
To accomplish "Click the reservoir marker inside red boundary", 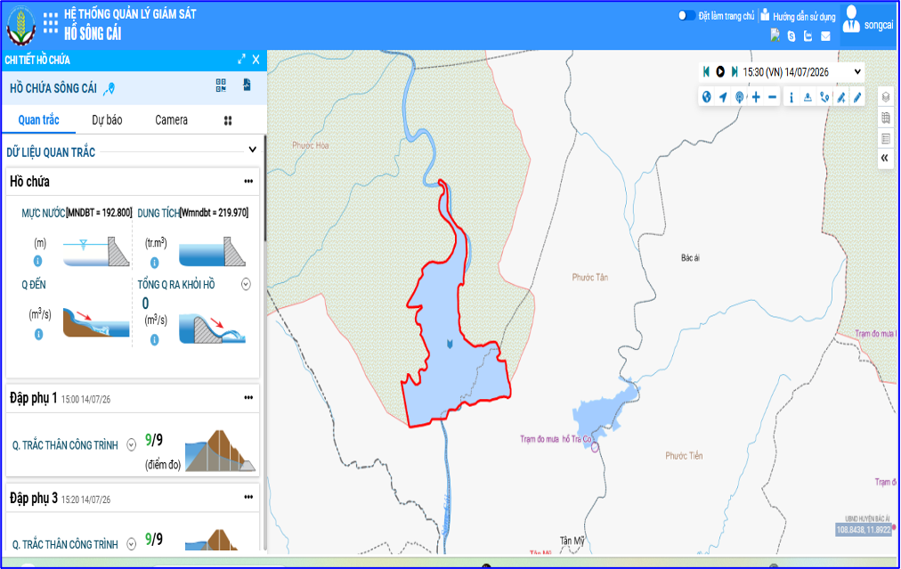I will click(x=450, y=344).
